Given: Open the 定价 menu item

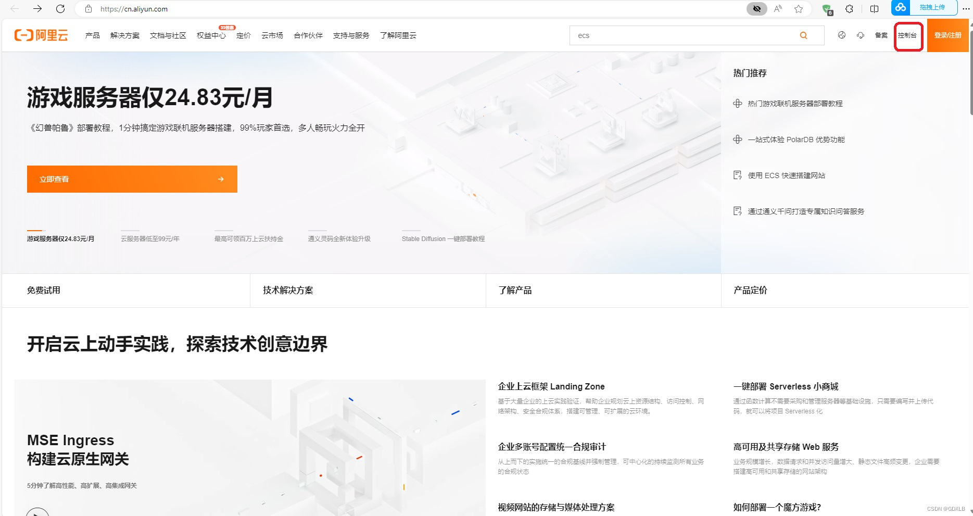Looking at the screenshot, I should click(x=244, y=35).
